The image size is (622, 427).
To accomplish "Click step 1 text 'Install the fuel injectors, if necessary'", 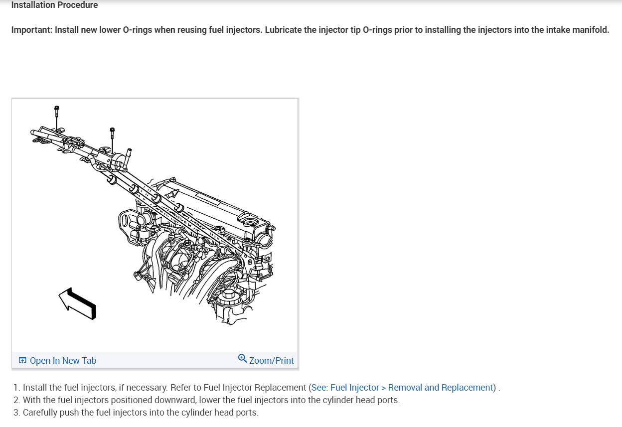I will pos(95,388).
